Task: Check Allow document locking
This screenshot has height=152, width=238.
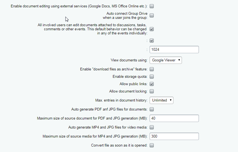Action: 152,91
